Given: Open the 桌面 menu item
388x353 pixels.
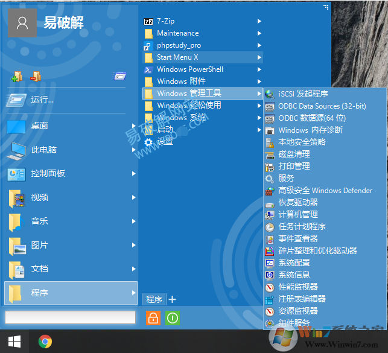Looking at the screenshot, I should point(71,126).
